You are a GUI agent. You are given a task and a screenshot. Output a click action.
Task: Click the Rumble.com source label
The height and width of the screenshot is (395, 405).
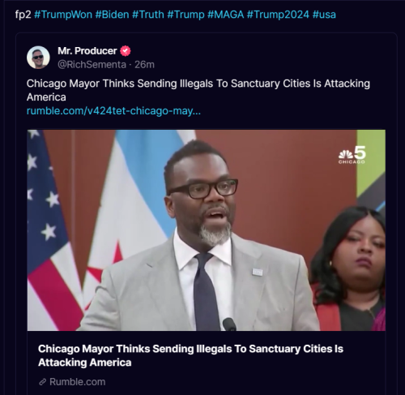click(78, 382)
